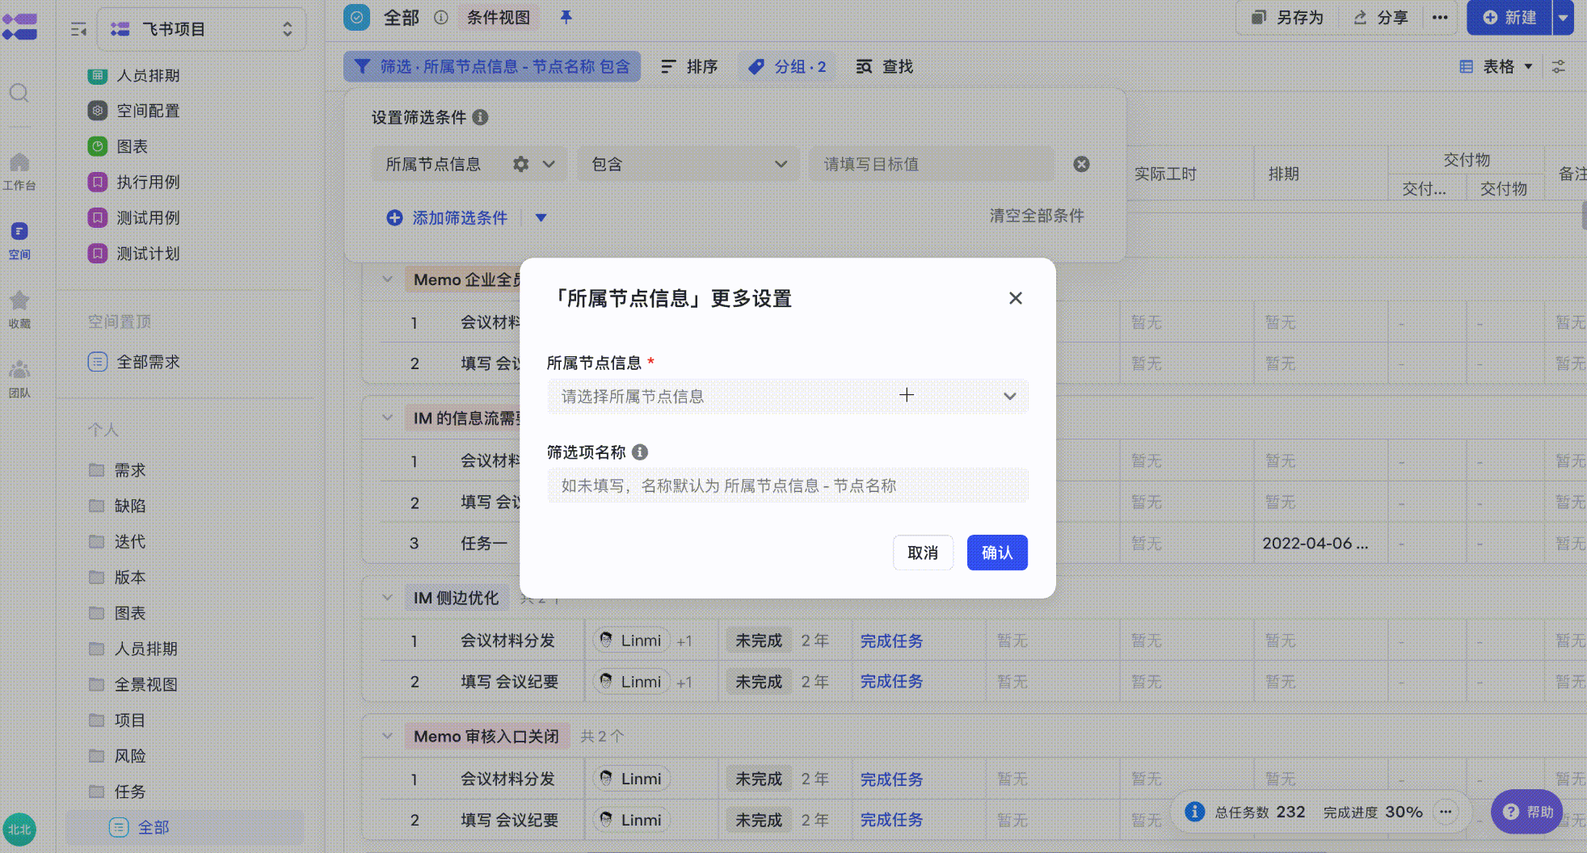Screen dimensions: 1587x853
Task: Remove the filter condition with X icon
Action: click(1081, 164)
